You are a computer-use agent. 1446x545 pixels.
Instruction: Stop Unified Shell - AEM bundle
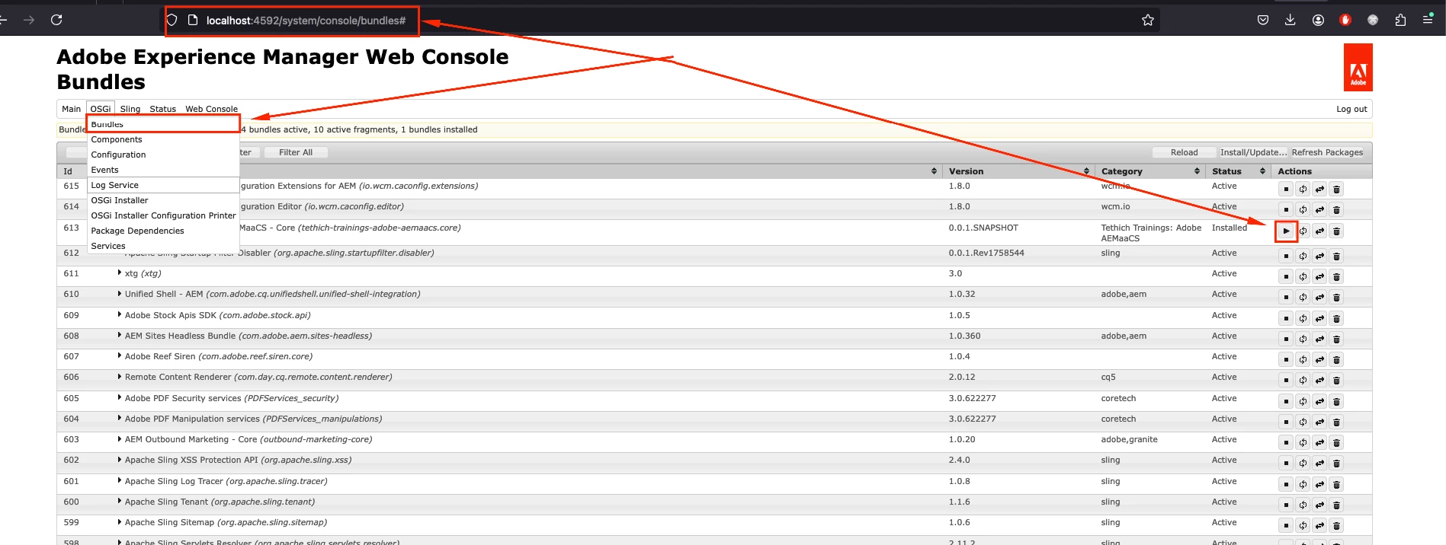(x=1286, y=297)
